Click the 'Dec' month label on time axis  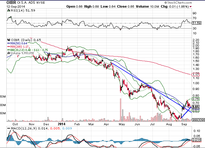coord(46,124)
